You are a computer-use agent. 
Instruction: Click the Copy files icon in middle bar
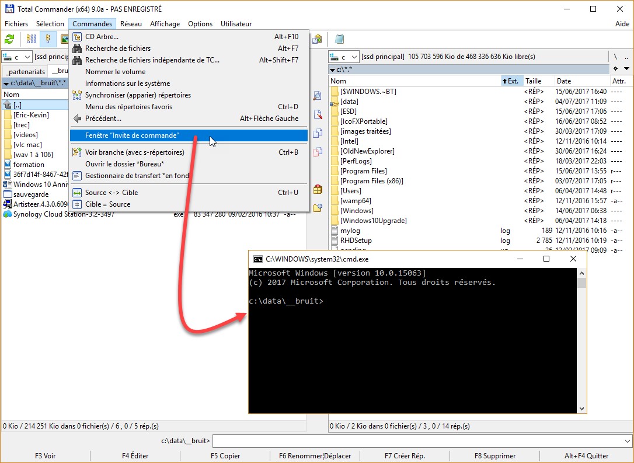[x=318, y=133]
